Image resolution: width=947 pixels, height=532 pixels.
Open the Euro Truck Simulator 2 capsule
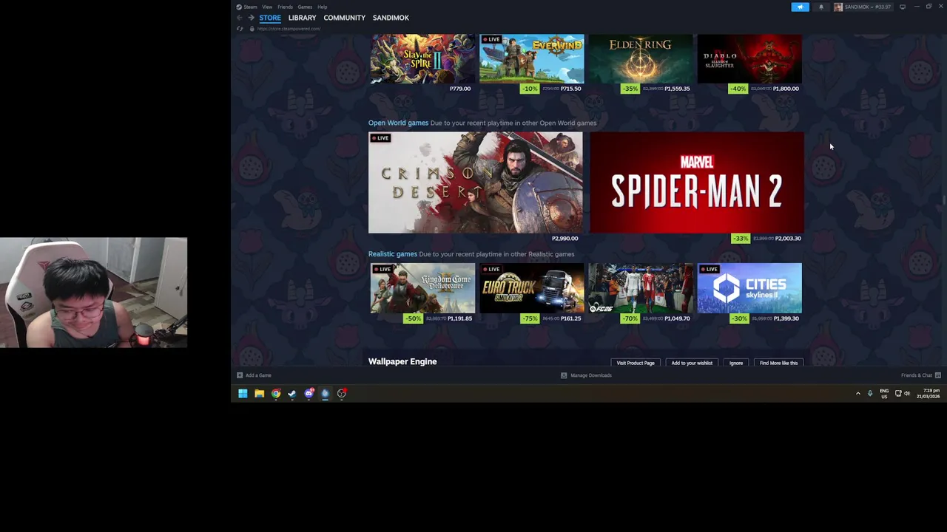531,288
